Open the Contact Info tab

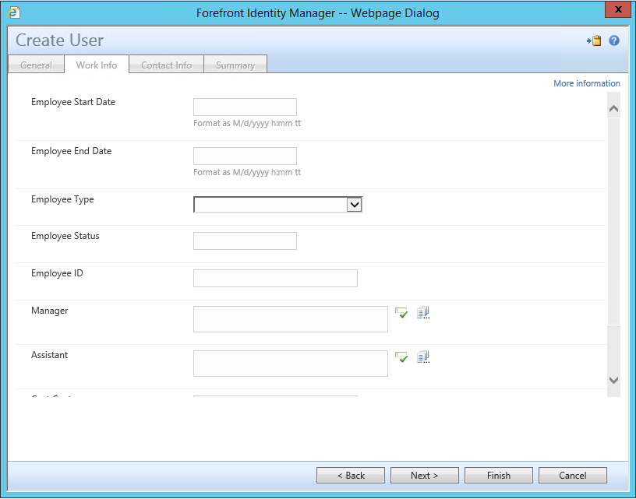[x=166, y=65]
